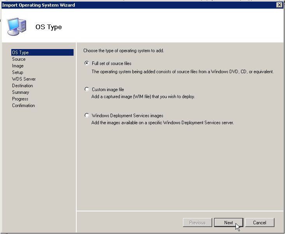Screen dimensions: 285x234
Task: Select the Destination step in sidebar
Action: click(23, 86)
